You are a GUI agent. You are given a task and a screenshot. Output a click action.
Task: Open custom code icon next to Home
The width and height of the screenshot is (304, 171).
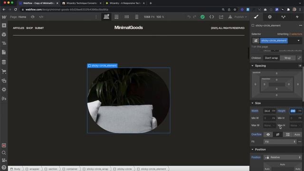41,17
